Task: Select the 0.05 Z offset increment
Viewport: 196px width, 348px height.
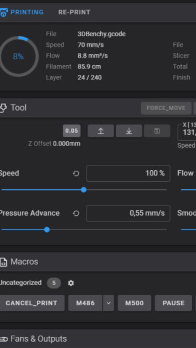Action: coord(72,131)
